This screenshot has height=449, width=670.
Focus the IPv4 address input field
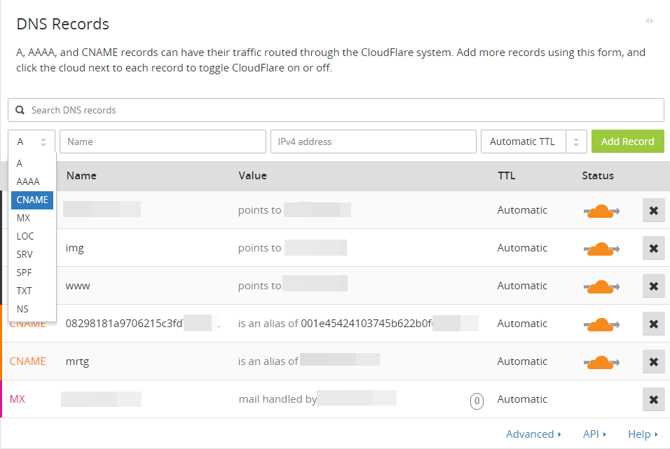[373, 141]
